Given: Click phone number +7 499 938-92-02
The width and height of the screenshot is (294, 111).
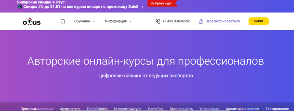Looking at the screenshot, I should coord(176,21).
